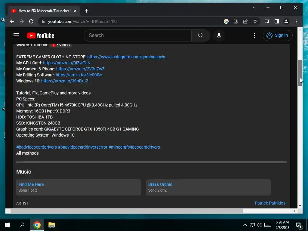
Task: Go to YouTube home via logo
Action: (41, 35)
